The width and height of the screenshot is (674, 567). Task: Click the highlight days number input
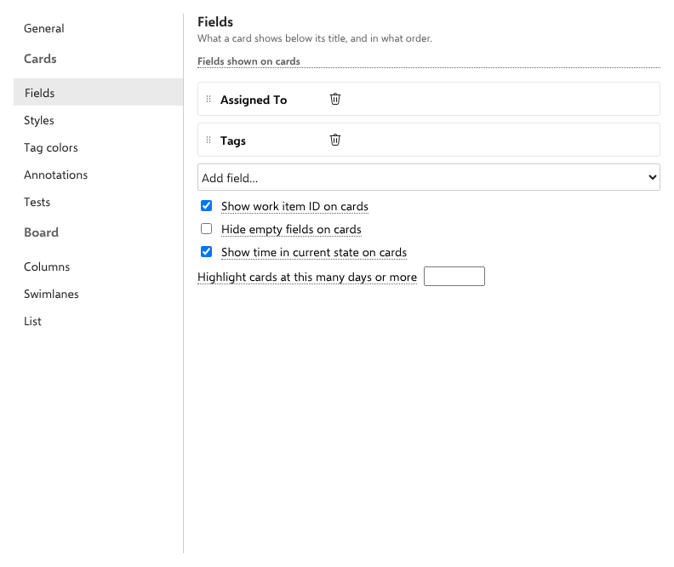pos(454,277)
